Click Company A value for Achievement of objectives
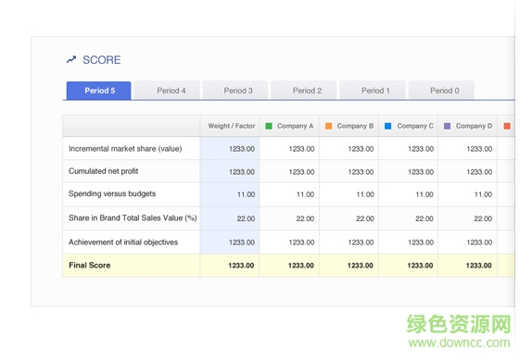This screenshot has height=360, width=532. pos(301,242)
